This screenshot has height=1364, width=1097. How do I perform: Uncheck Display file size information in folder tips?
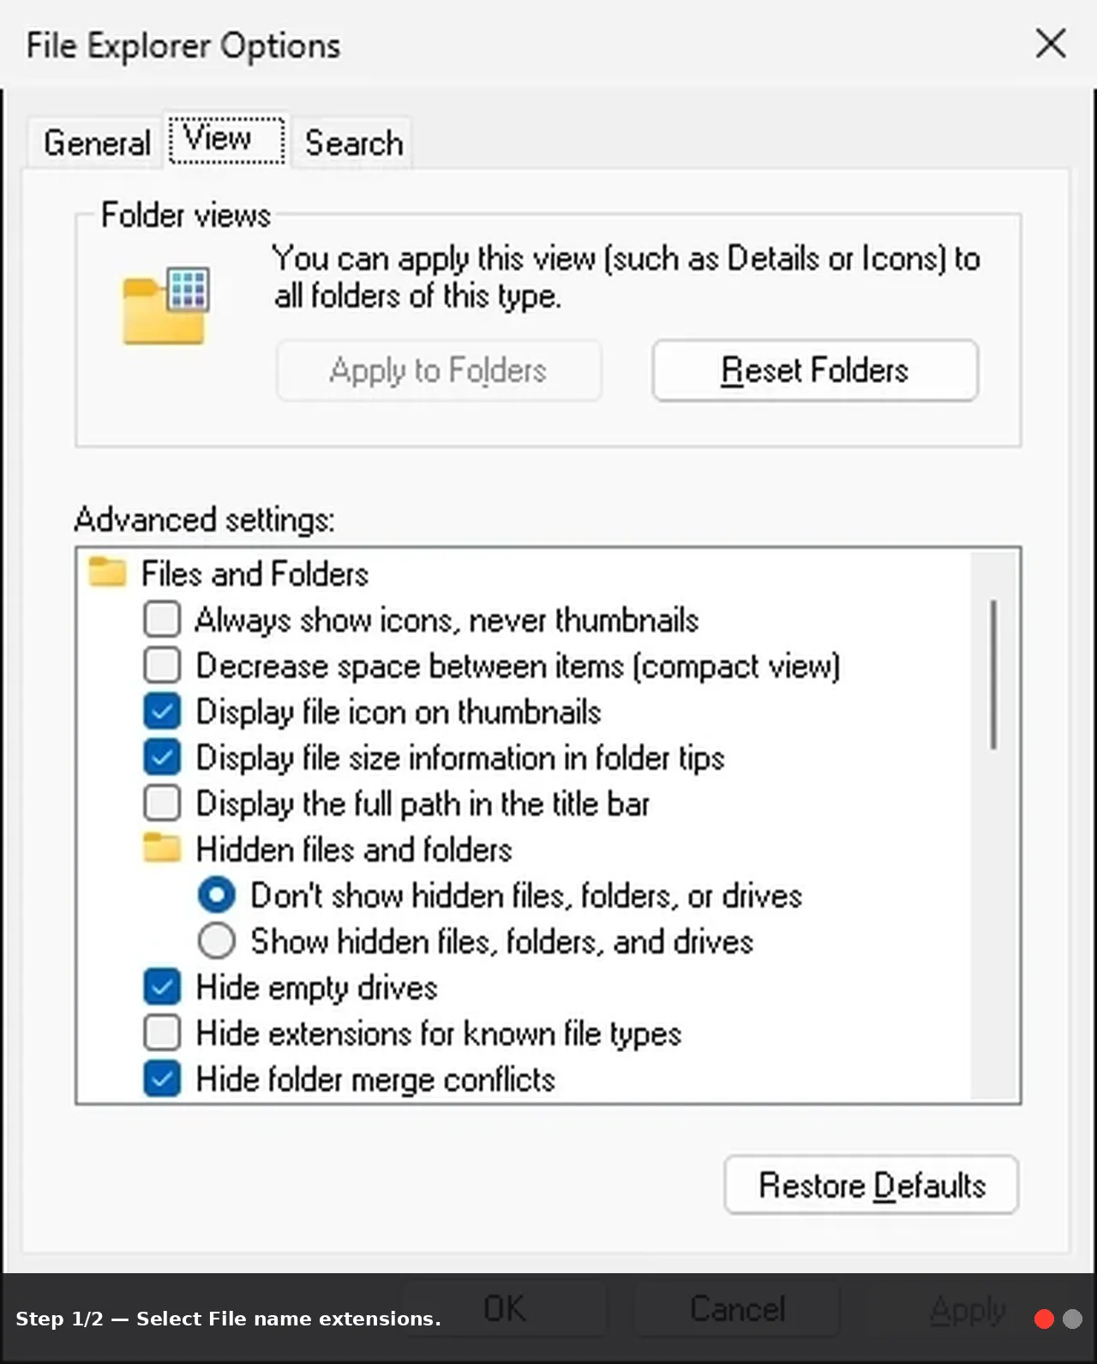[x=162, y=757]
